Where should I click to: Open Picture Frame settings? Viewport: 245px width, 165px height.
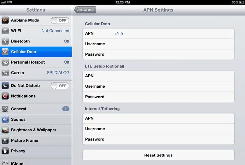36,140
